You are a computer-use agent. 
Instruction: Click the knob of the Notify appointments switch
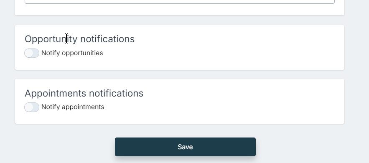click(x=29, y=107)
